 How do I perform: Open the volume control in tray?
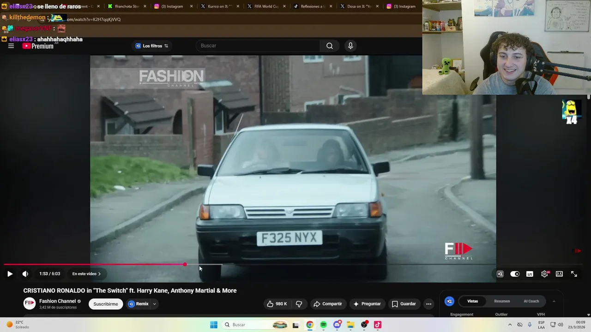point(560,325)
